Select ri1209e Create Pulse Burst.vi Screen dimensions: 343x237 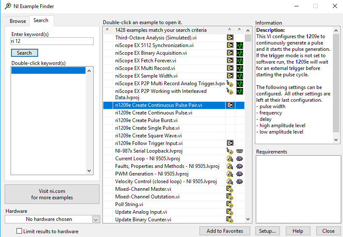coord(147,120)
